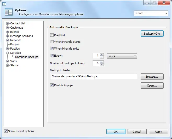Viewport: 172px width, 139px height.
Task: Select Events label in tree
Action: click(x=15, y=32)
